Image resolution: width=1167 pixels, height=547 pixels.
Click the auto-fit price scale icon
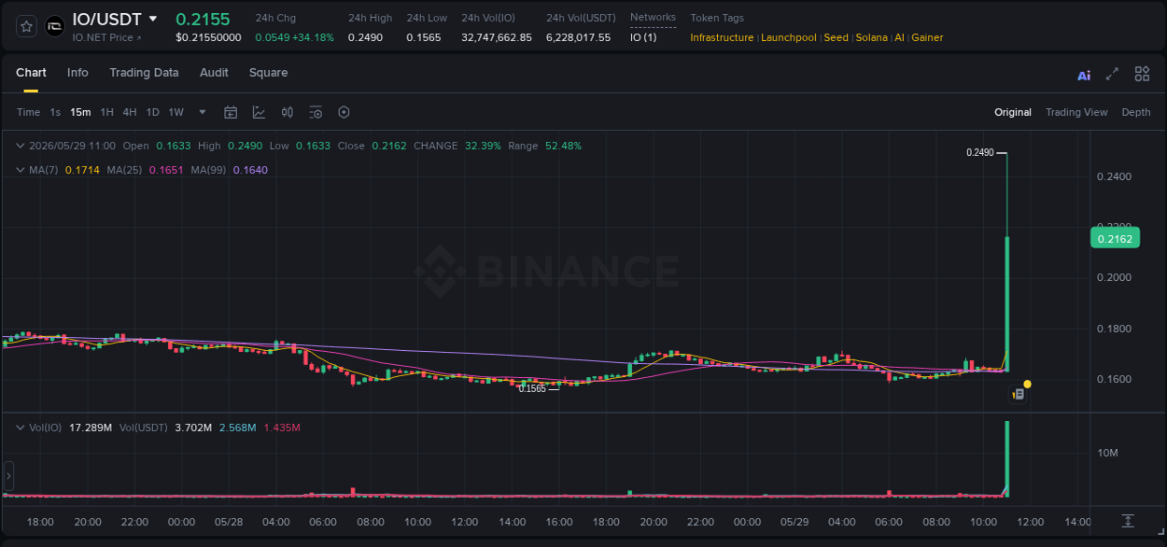pos(1128,520)
